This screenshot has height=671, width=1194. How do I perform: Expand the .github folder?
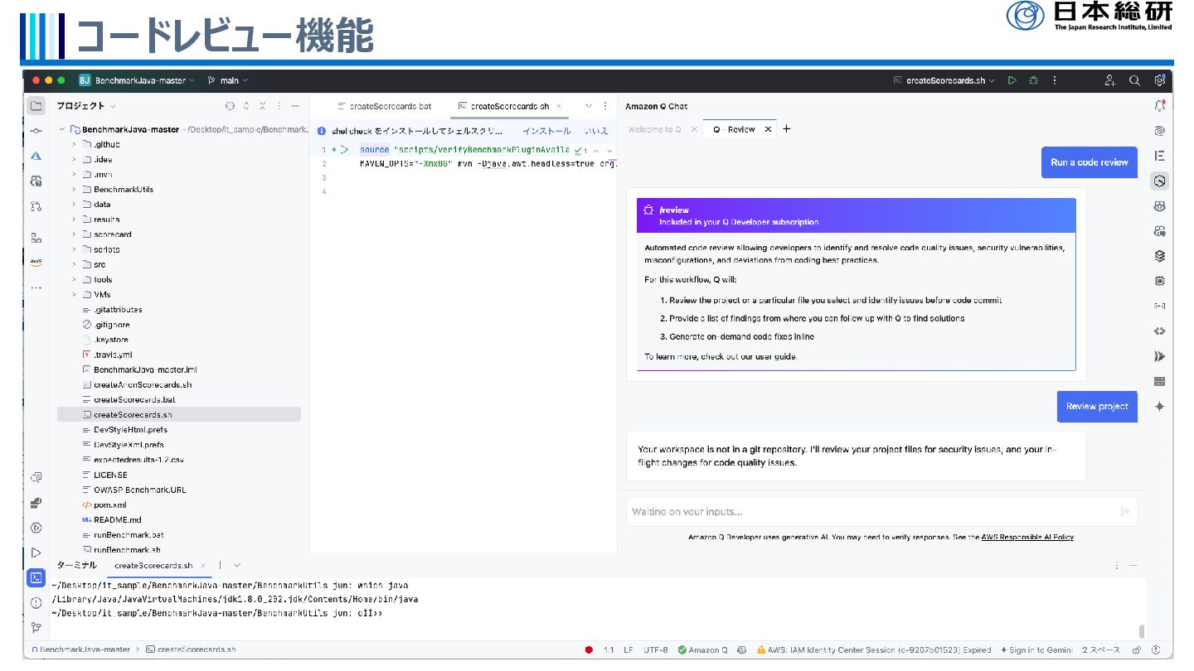coord(74,144)
